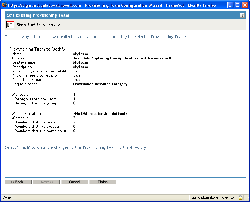Click the wizard step summary icon
The image size is (250, 202).
(10, 25)
